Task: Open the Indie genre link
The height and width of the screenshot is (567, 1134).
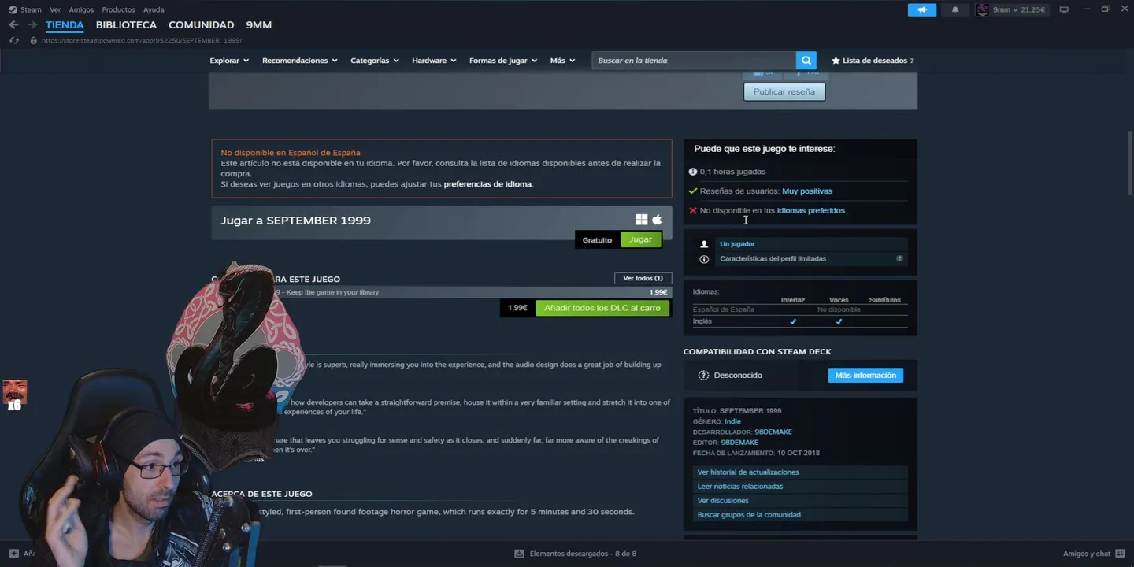Action: (x=732, y=421)
